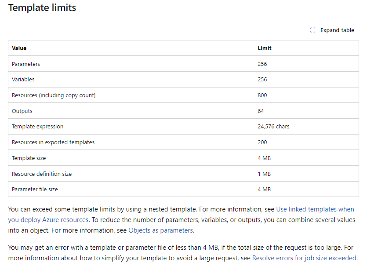Image resolution: width=374 pixels, height=277 pixels.
Task: Click the Value column header
Action: click(19, 48)
